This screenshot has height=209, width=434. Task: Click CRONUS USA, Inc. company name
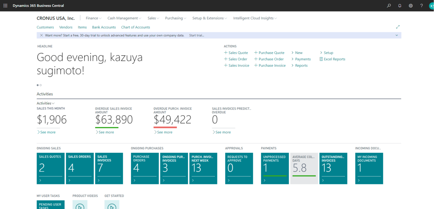[56, 18]
